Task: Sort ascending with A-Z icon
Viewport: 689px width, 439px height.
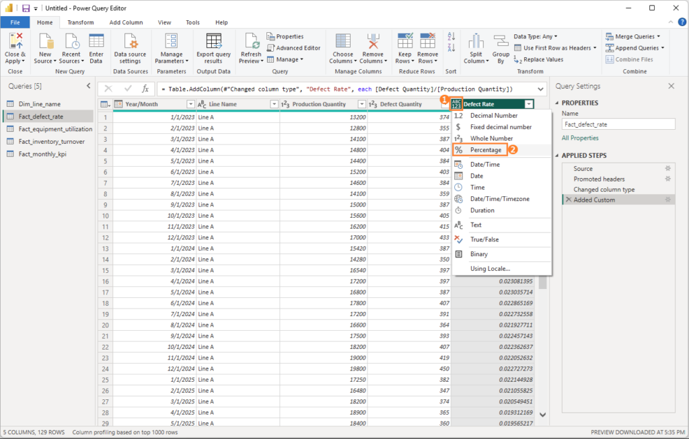Action: [x=451, y=36]
